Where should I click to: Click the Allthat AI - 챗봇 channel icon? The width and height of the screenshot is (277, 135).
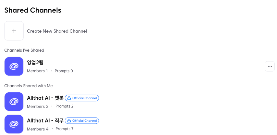(14, 101)
